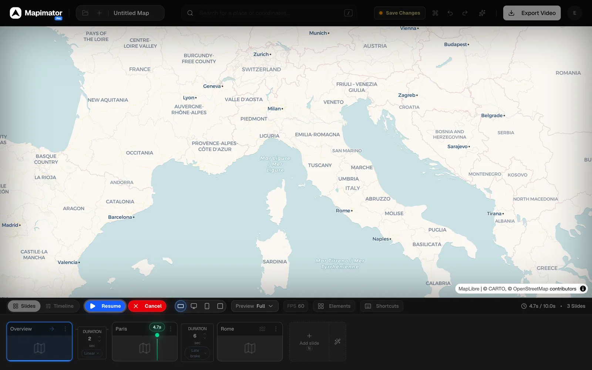Click the slash shortcut badge in search
Viewport: 592px width, 370px height.
(x=348, y=13)
